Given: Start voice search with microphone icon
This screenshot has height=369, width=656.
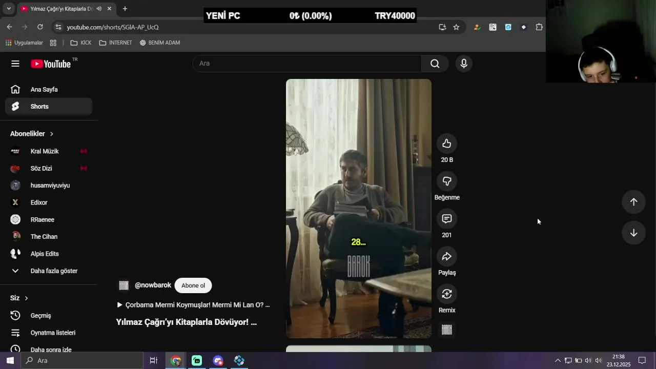Looking at the screenshot, I should [464, 64].
